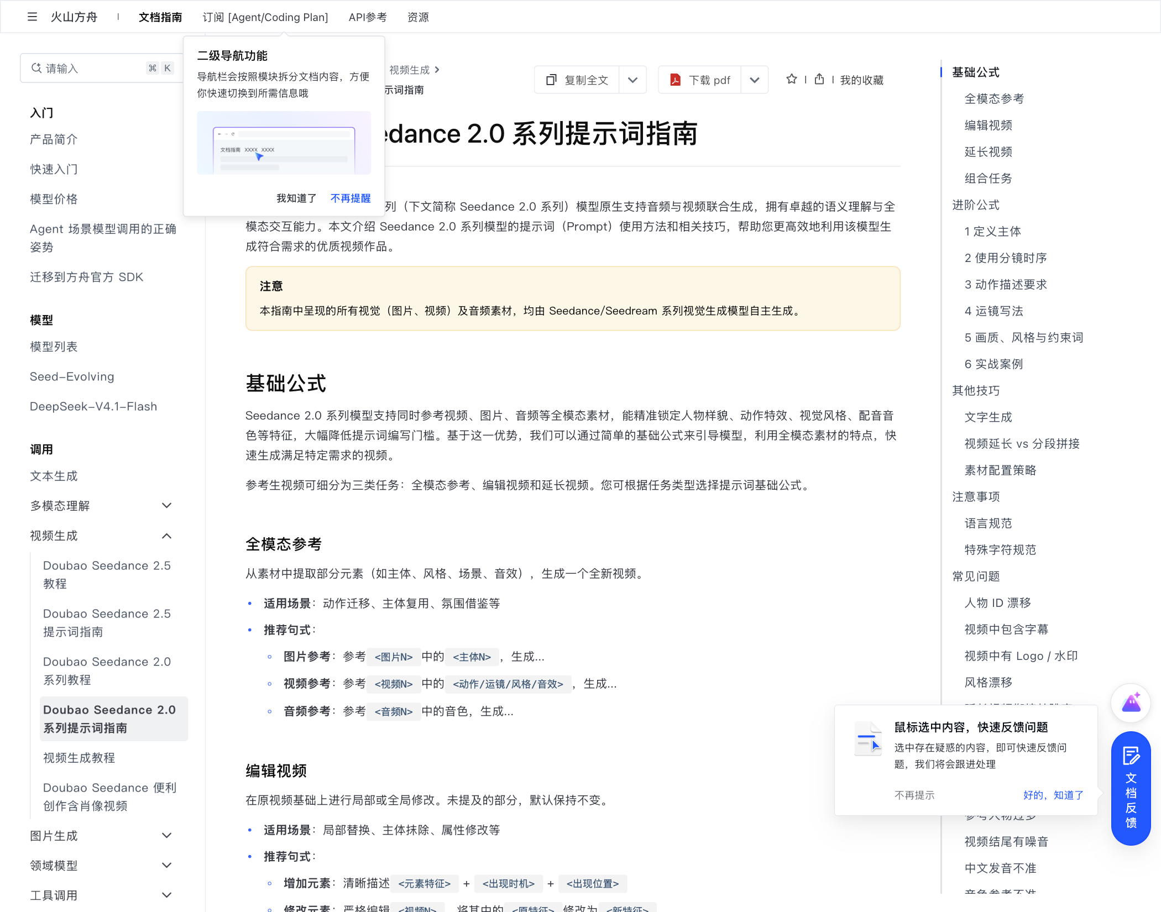
Task: Open the 订阅 [Agent/Coding Plan] tab
Action: pos(265,17)
